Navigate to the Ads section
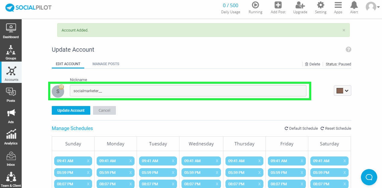382x188 pixels. 11,116
